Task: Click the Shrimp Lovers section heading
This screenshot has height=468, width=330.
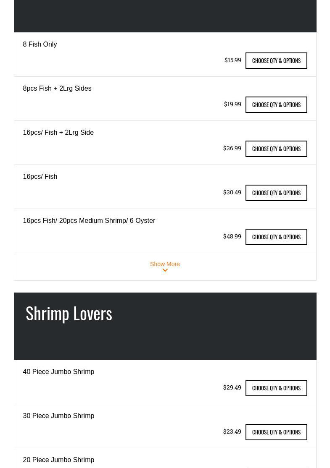Action: [x=69, y=313]
